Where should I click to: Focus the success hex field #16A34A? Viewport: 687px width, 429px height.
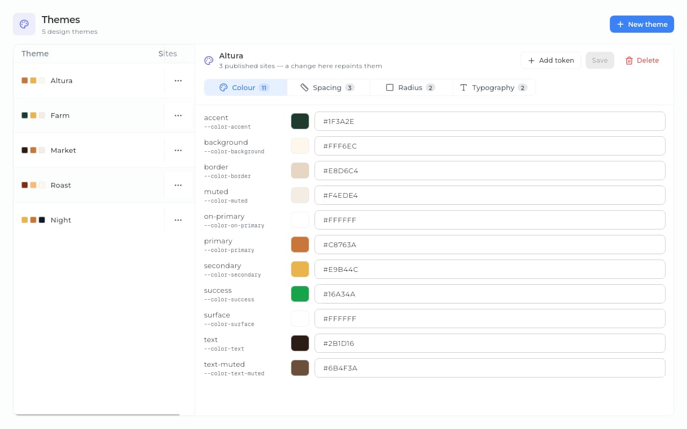pos(490,294)
